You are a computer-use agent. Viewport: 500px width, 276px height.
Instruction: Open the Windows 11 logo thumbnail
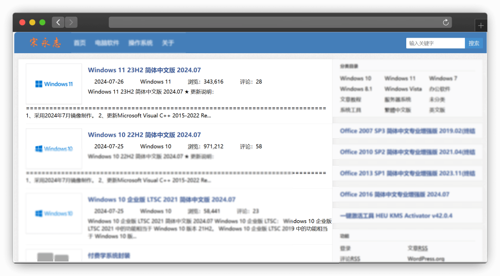[54, 84]
